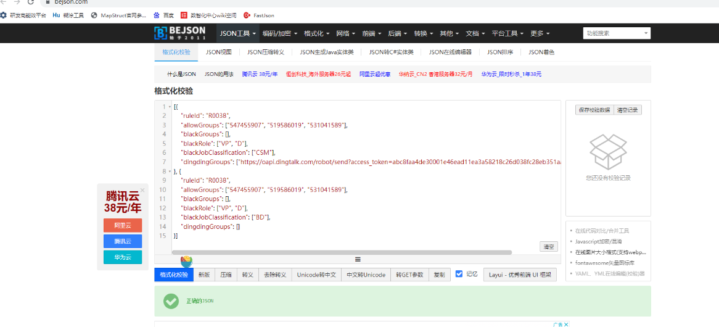This screenshot has width=719, height=327.
Task: Open the 百度 bookmark
Action: (163, 15)
